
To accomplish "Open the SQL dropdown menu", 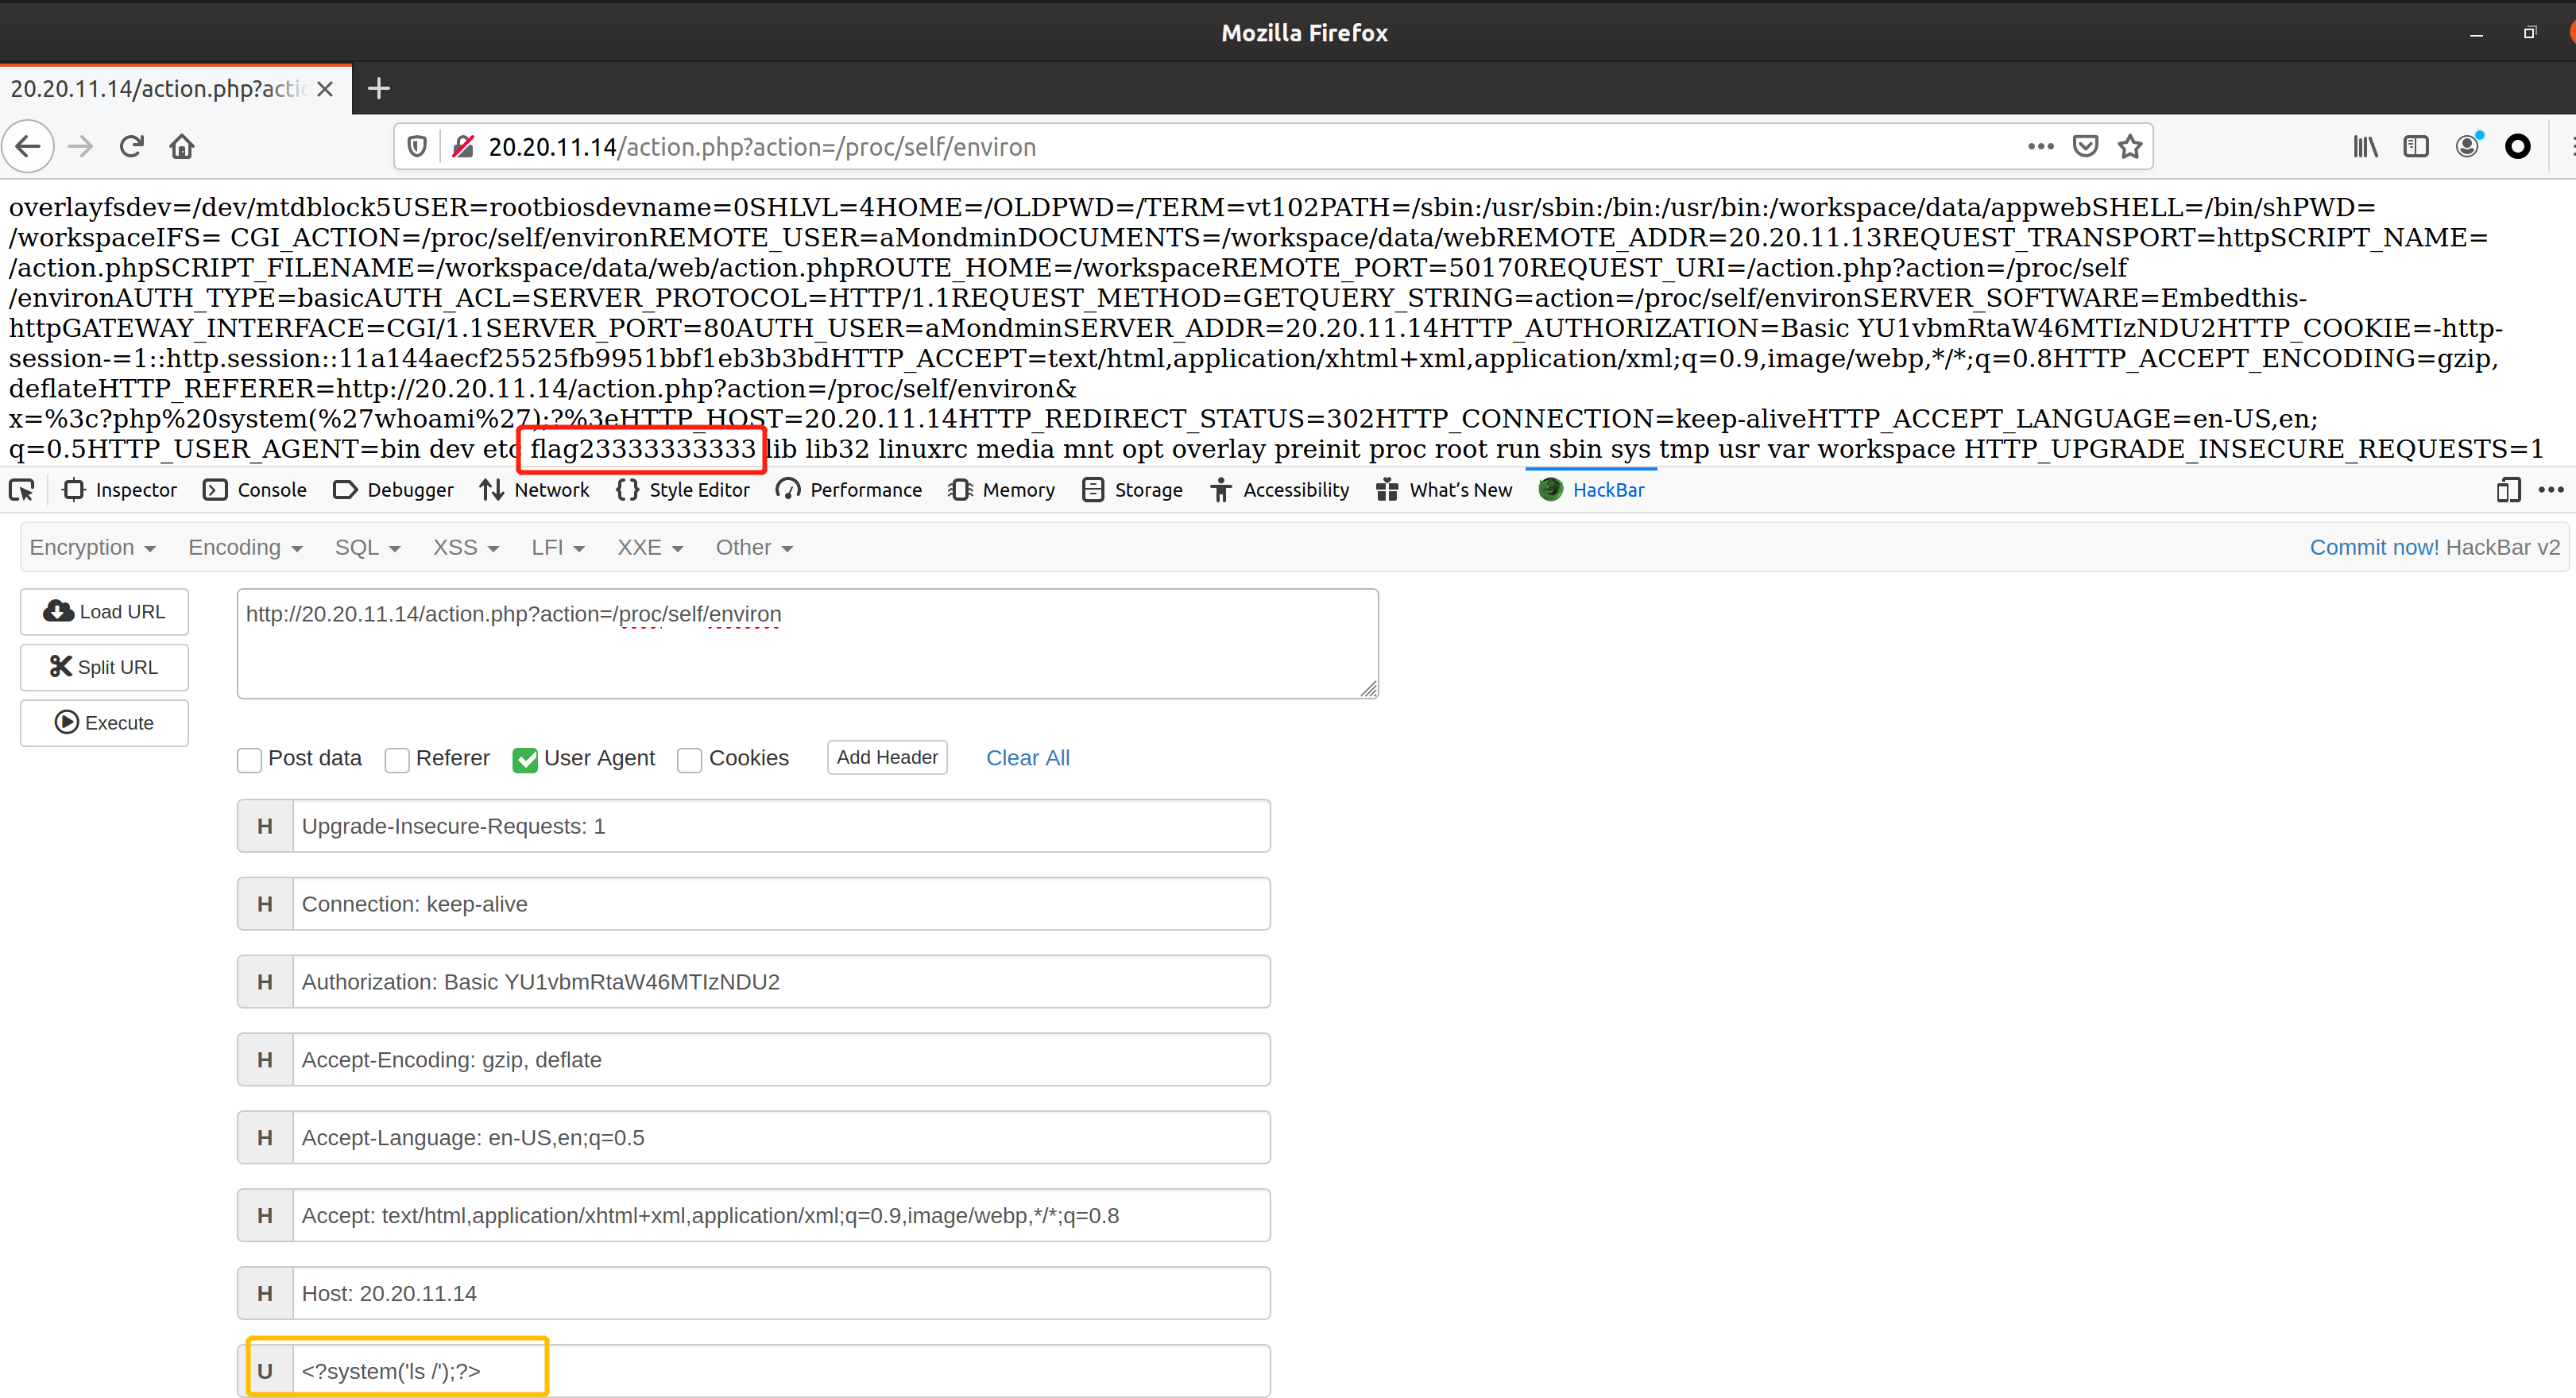I will 367,548.
